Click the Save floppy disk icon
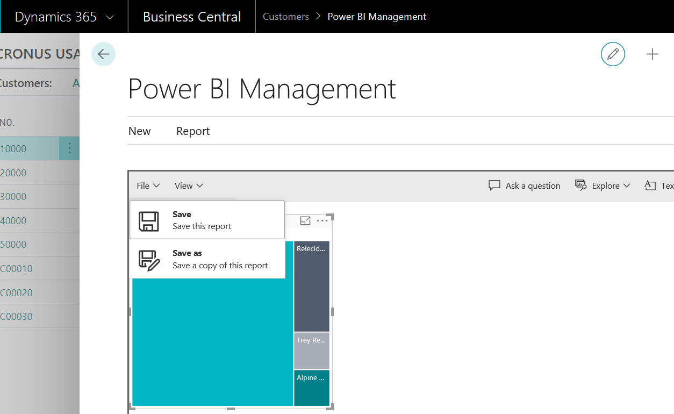The image size is (674, 414). point(149,221)
